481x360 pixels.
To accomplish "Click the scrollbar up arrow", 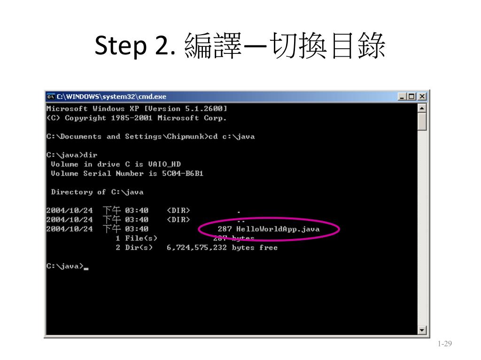I will coord(422,108).
